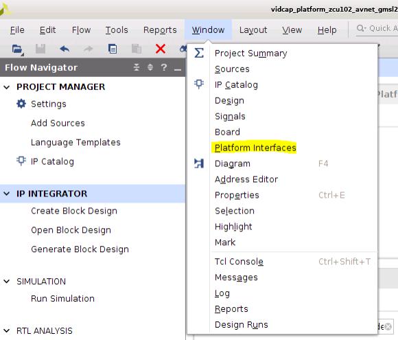Image resolution: width=398 pixels, height=340 pixels.
Task: Select the PROJECT MANAGER header text
Action: coord(60,87)
